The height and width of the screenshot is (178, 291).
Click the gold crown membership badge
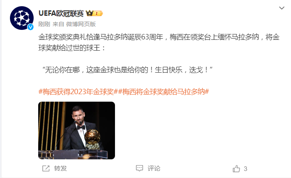[x=89, y=13]
